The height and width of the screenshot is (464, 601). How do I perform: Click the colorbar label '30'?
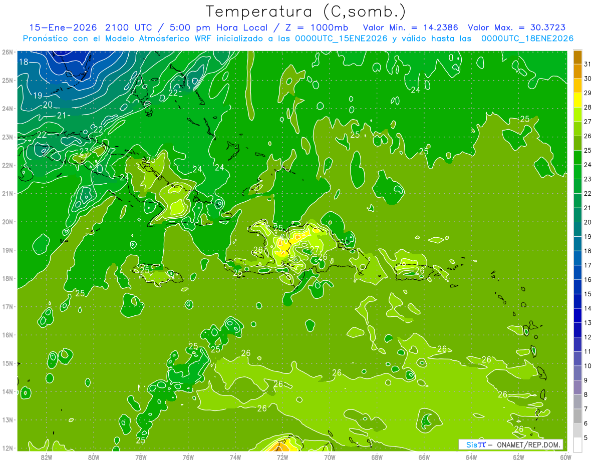pyautogui.click(x=587, y=79)
